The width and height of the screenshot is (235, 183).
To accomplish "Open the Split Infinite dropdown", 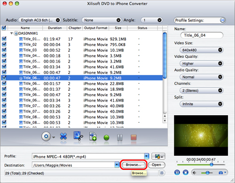I will click(x=202, y=104).
